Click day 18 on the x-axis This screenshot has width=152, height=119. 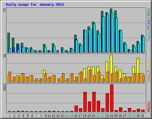(85, 116)
